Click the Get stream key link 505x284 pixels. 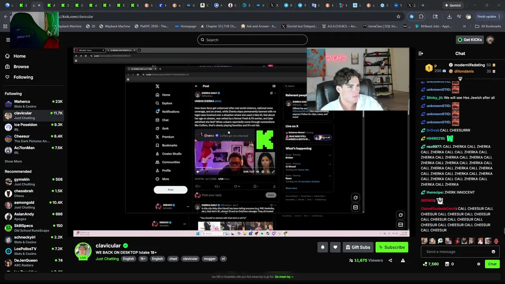click(x=284, y=277)
